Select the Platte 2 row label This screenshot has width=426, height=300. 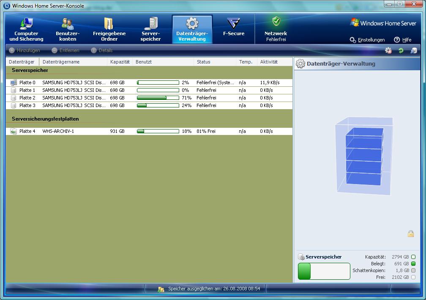coord(27,98)
